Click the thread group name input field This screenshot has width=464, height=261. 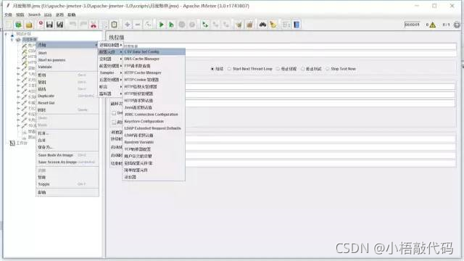(x=289, y=46)
